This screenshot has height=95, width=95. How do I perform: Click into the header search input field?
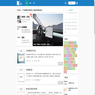pyautogui.click(x=71, y=3)
